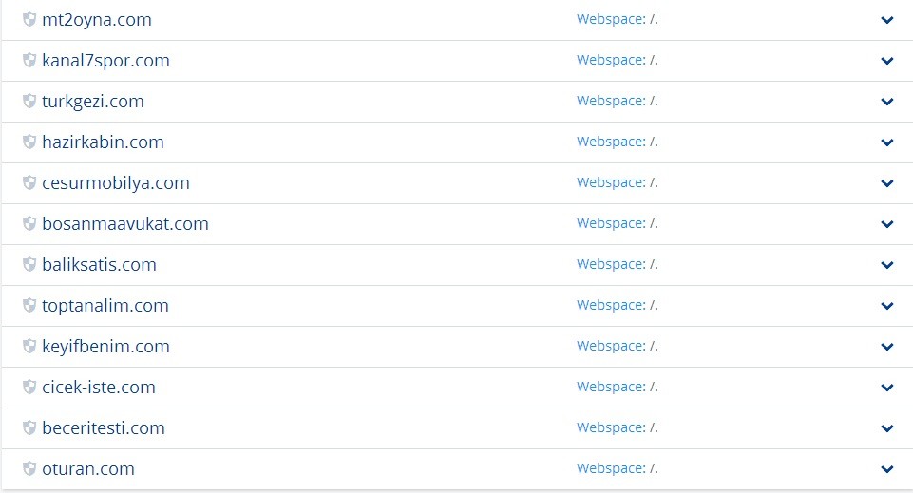Expand the mt2oyna.com row chevron
The image size is (913, 493).
tap(886, 20)
